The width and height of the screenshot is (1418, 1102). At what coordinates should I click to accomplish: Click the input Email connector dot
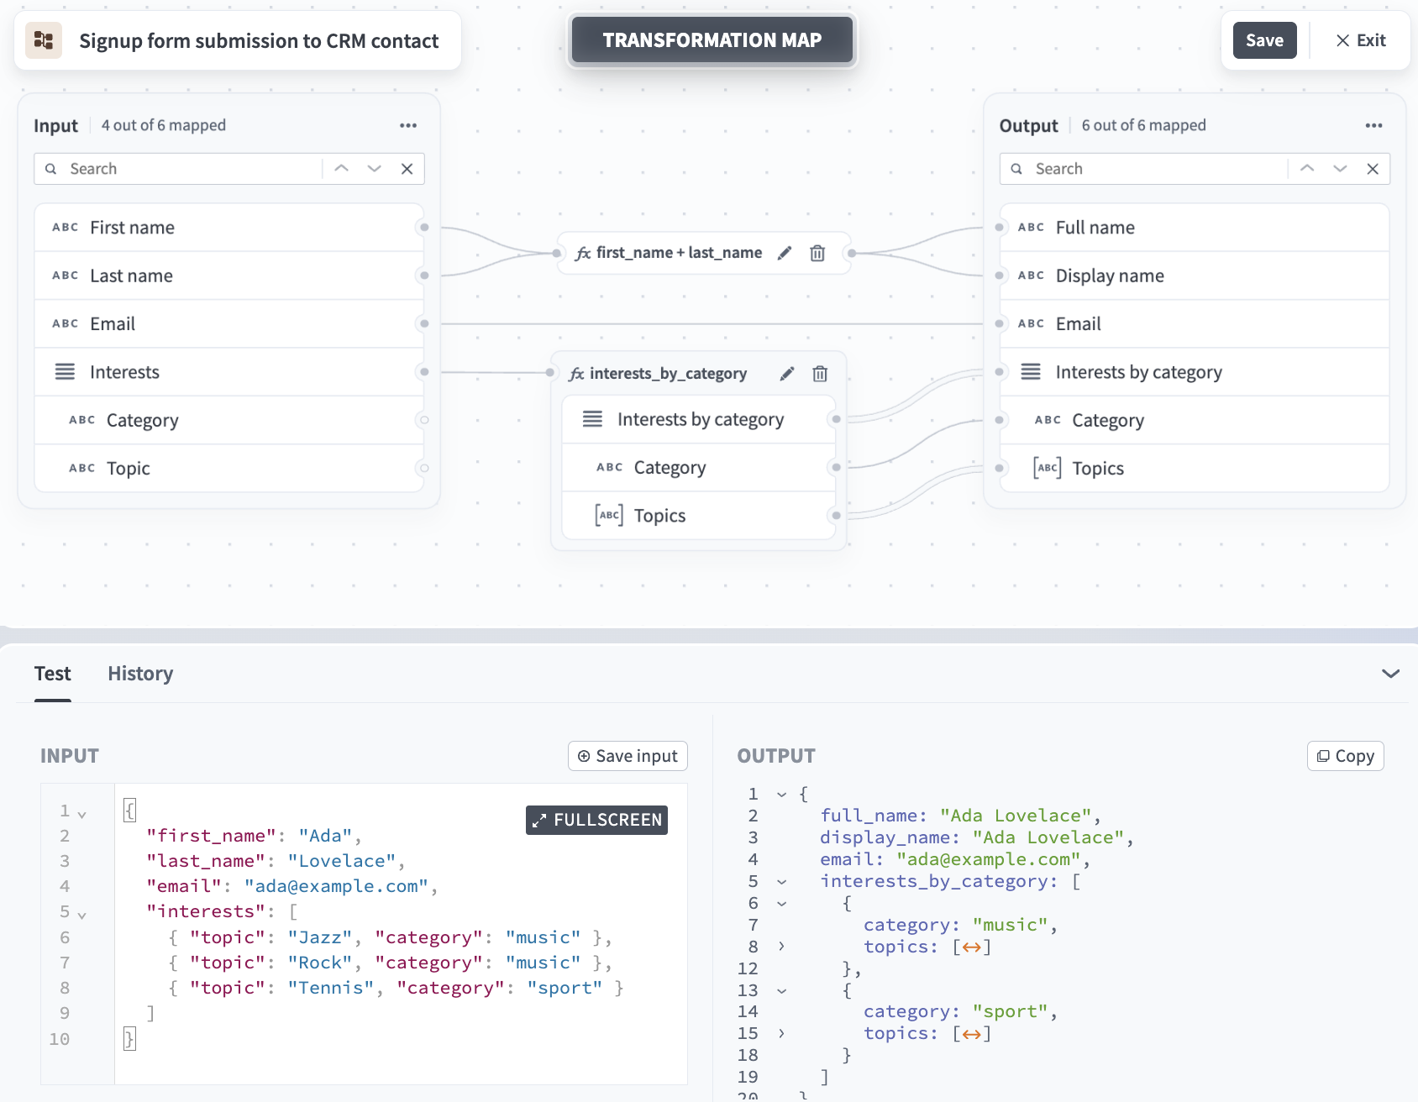point(424,323)
